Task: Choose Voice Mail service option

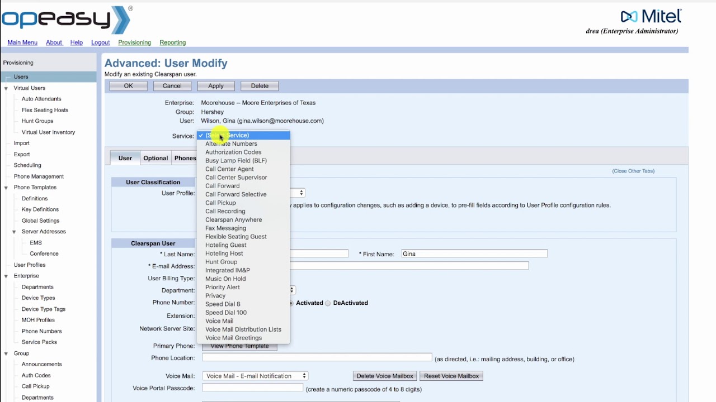Action: pos(243,321)
